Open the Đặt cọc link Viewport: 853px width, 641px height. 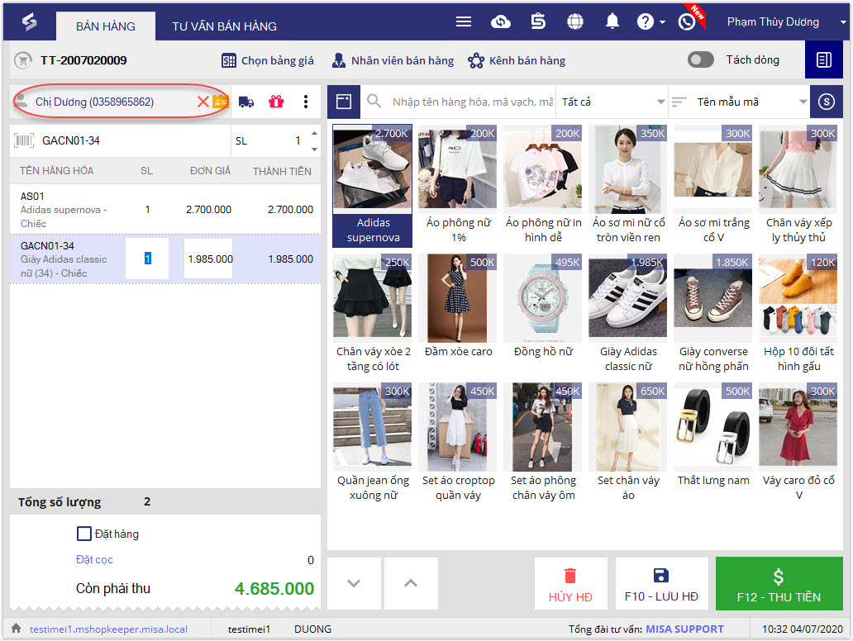(x=94, y=559)
